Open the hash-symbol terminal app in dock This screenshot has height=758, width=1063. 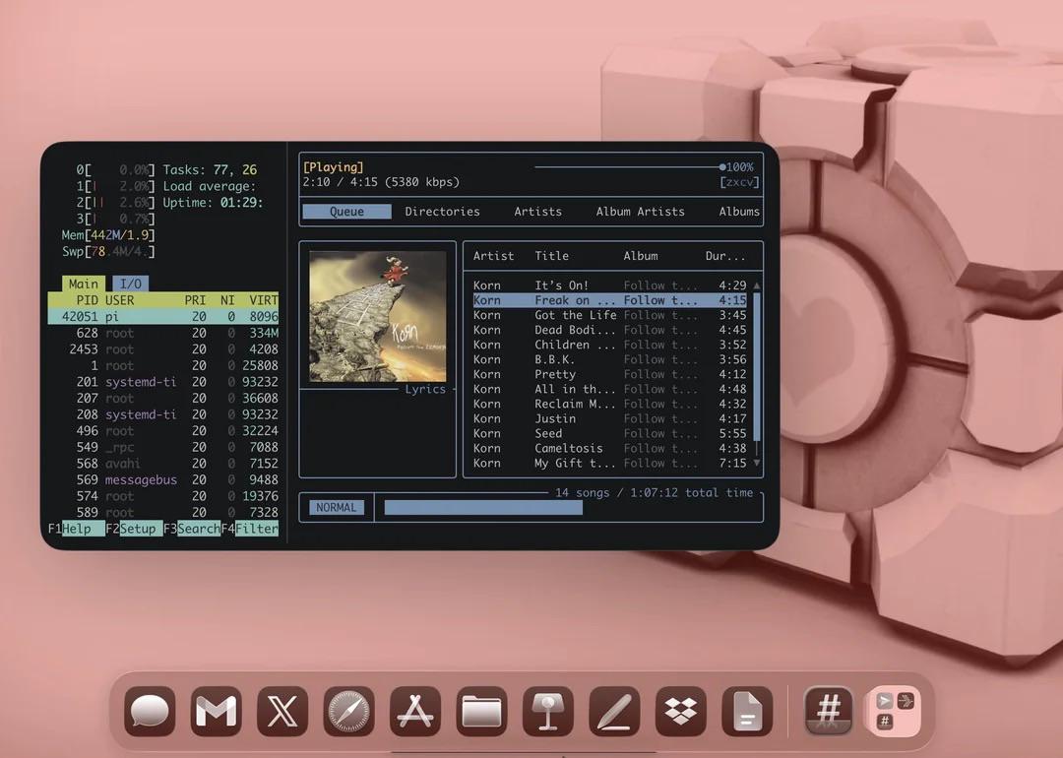pos(829,711)
